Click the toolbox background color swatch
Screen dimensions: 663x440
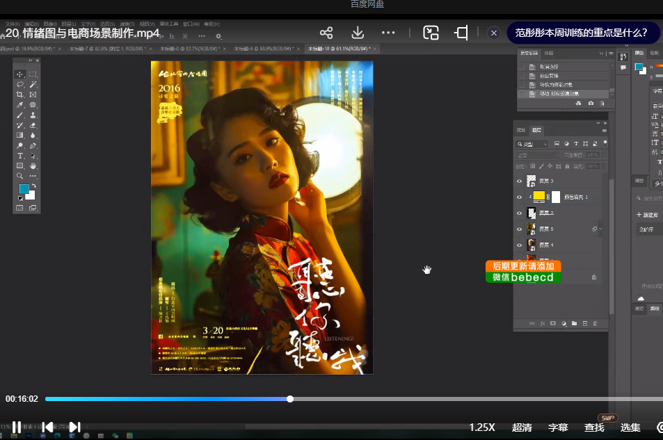(x=31, y=196)
